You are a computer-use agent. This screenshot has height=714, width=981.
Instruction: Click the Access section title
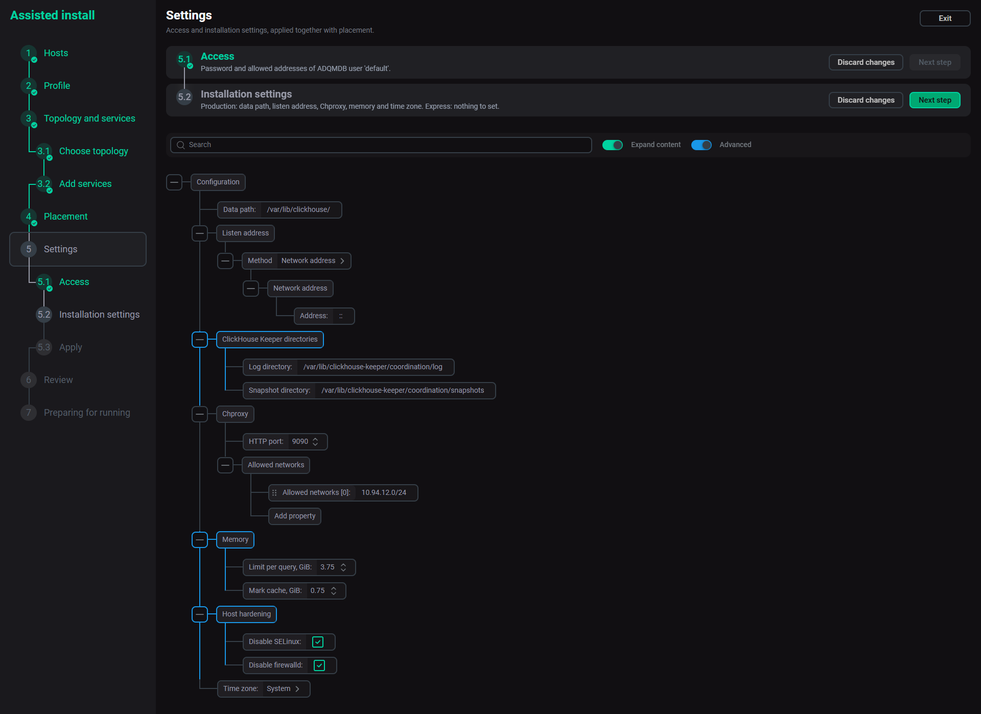click(217, 57)
